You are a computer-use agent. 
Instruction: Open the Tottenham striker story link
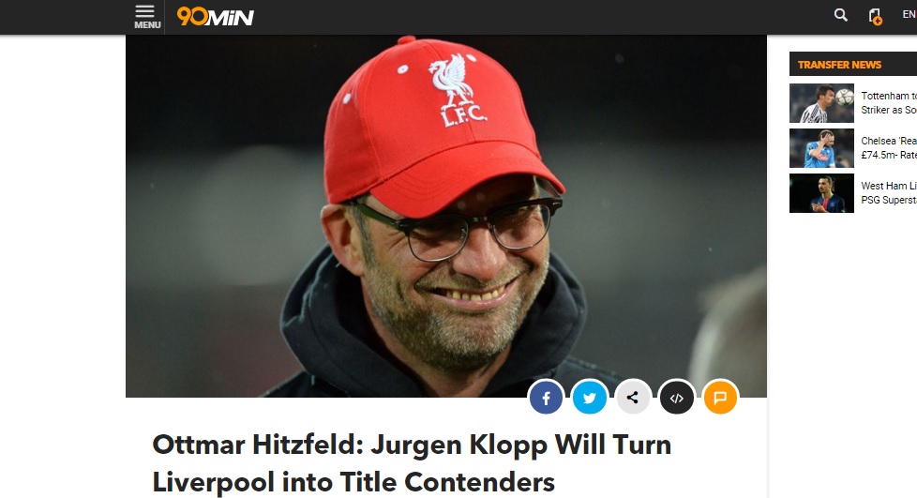tap(889, 103)
